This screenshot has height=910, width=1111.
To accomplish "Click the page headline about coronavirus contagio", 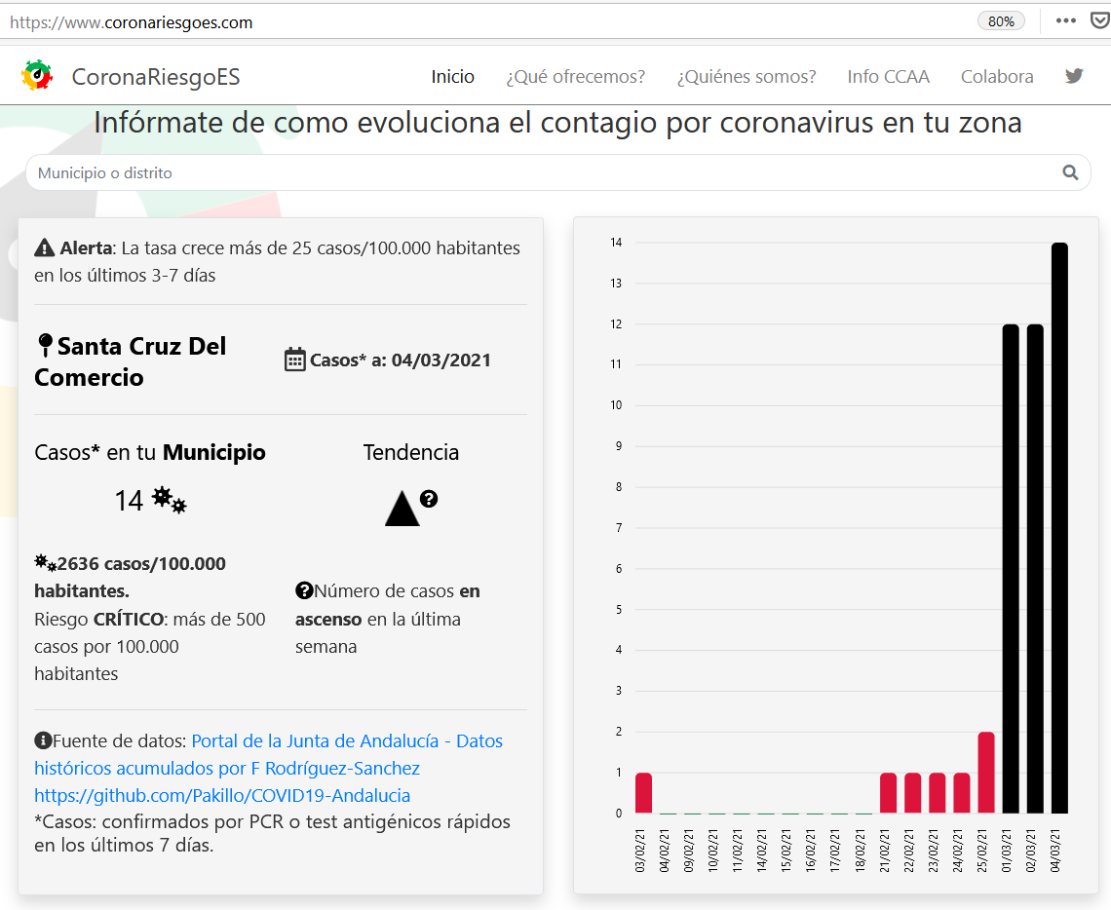I will (557, 123).
